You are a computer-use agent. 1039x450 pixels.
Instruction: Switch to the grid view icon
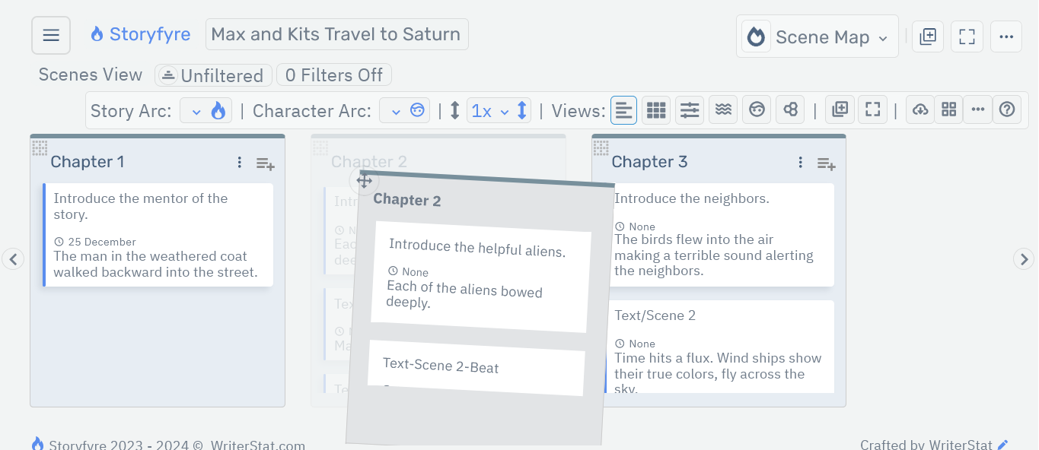655,109
